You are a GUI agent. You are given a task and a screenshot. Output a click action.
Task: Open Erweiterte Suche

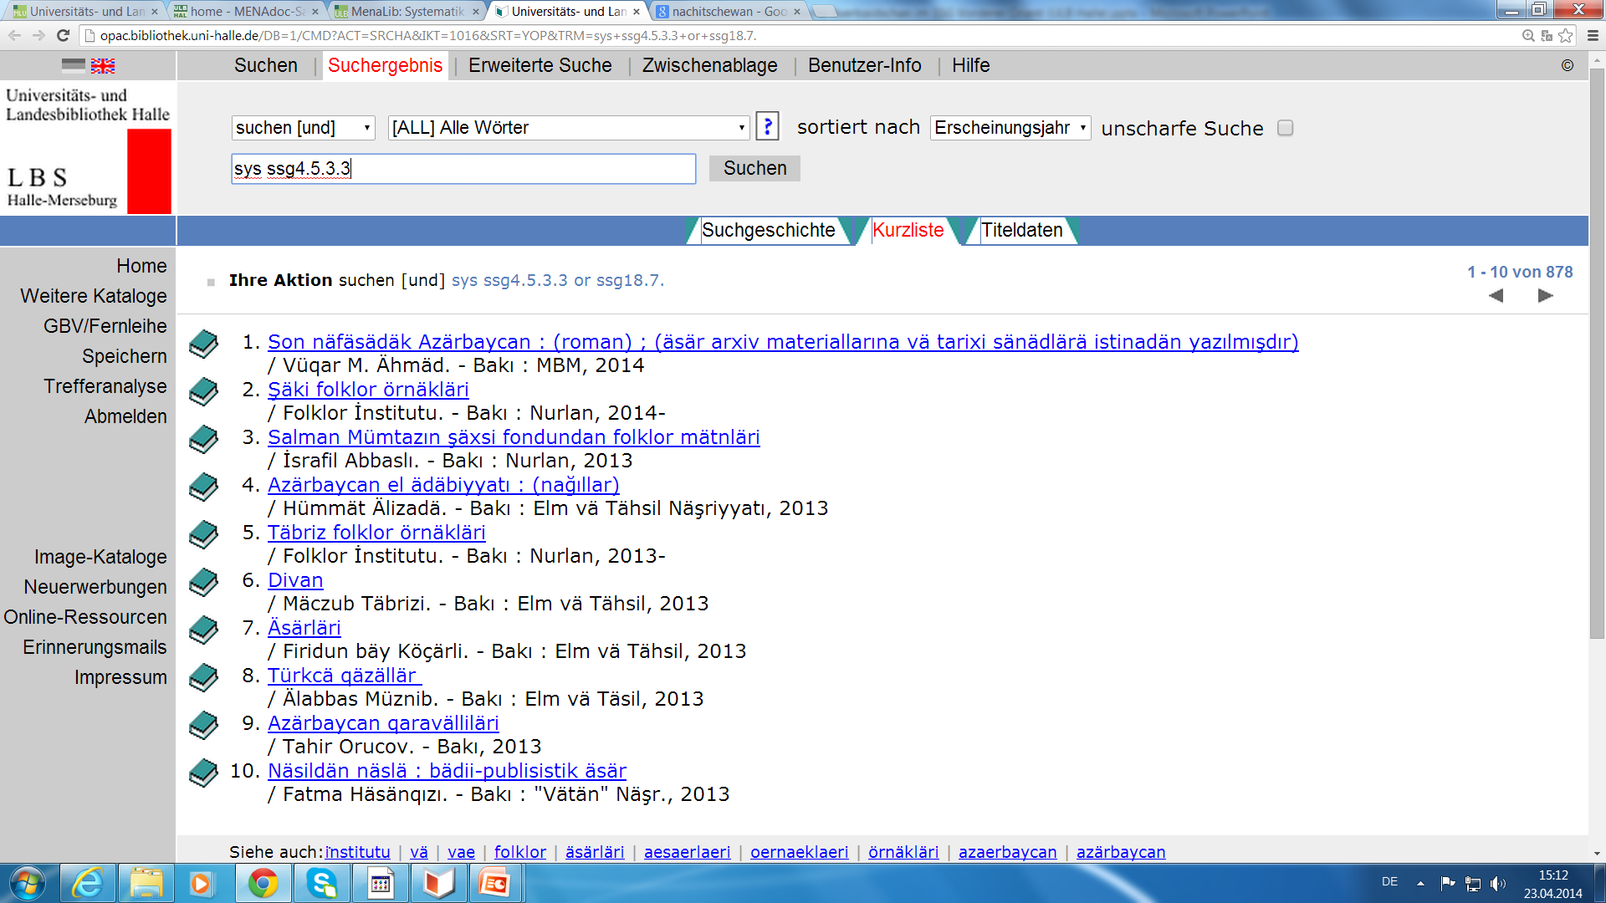(x=540, y=65)
